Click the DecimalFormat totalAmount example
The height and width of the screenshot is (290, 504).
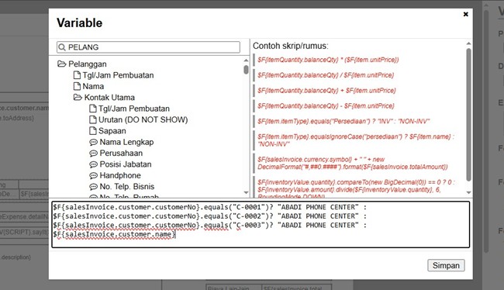(352, 164)
